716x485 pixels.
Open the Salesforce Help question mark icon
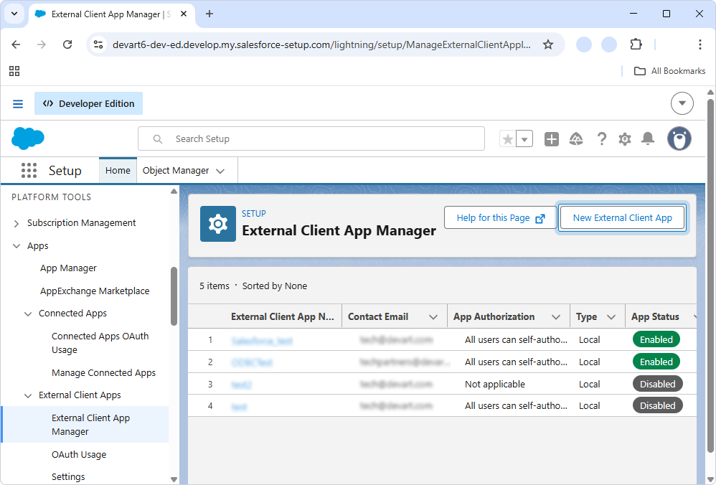(602, 138)
